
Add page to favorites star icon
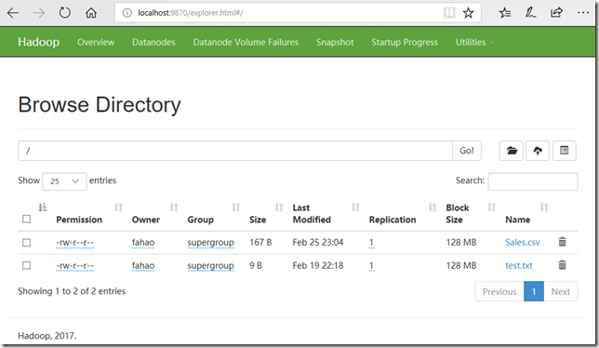point(468,13)
